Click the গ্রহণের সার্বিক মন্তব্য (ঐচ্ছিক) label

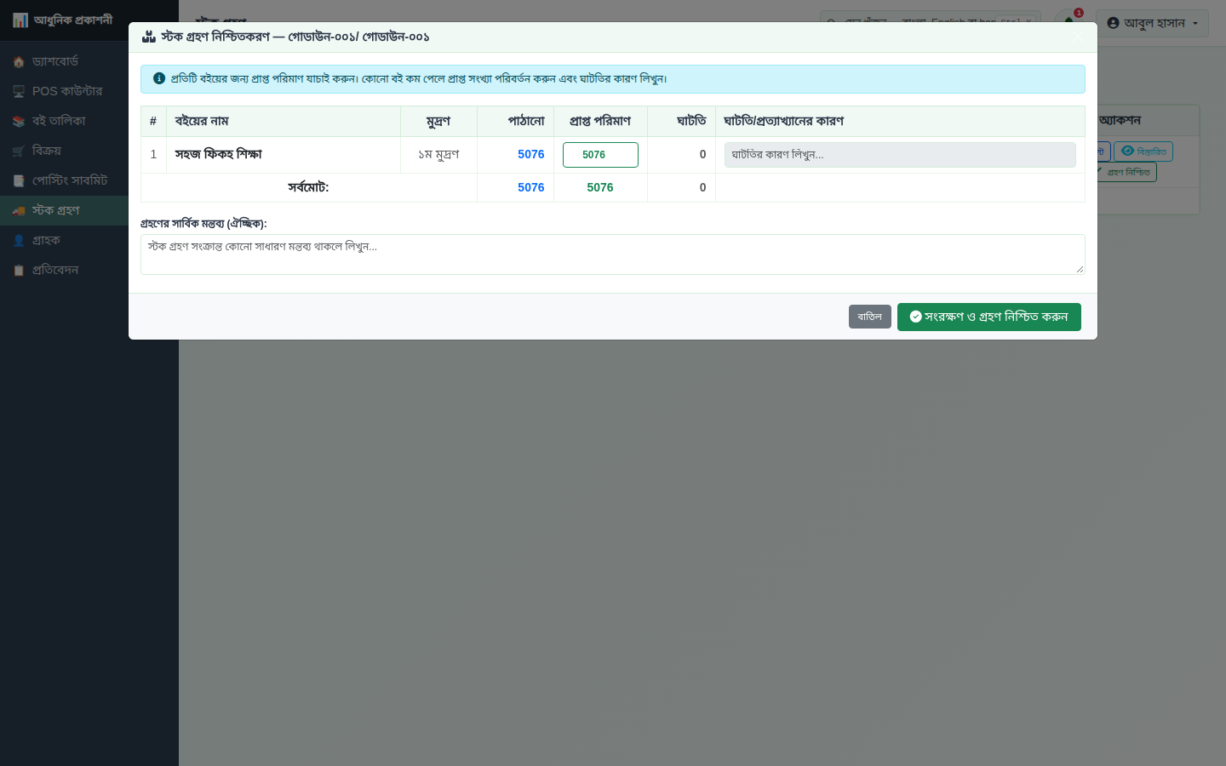pyautogui.click(x=203, y=223)
